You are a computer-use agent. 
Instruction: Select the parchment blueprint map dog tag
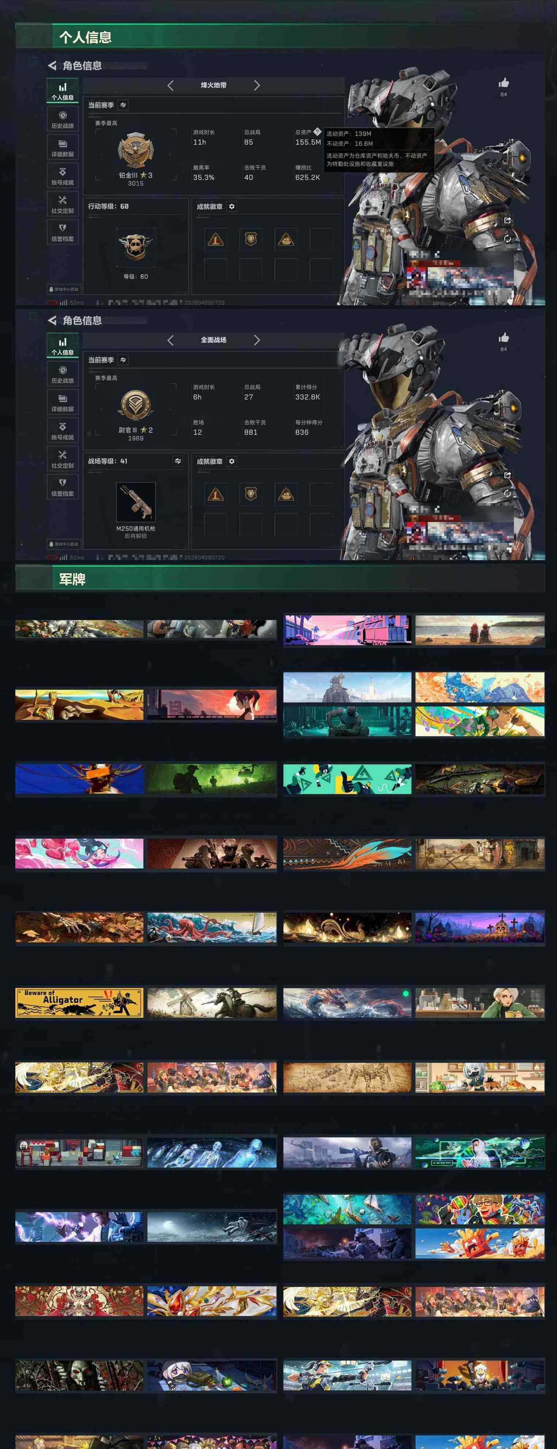point(347,1077)
